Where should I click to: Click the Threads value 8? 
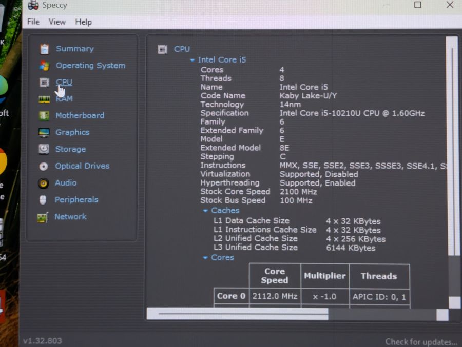coord(282,78)
